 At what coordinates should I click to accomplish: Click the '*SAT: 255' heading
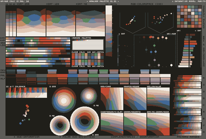pyautogui.click(x=23, y=4)
